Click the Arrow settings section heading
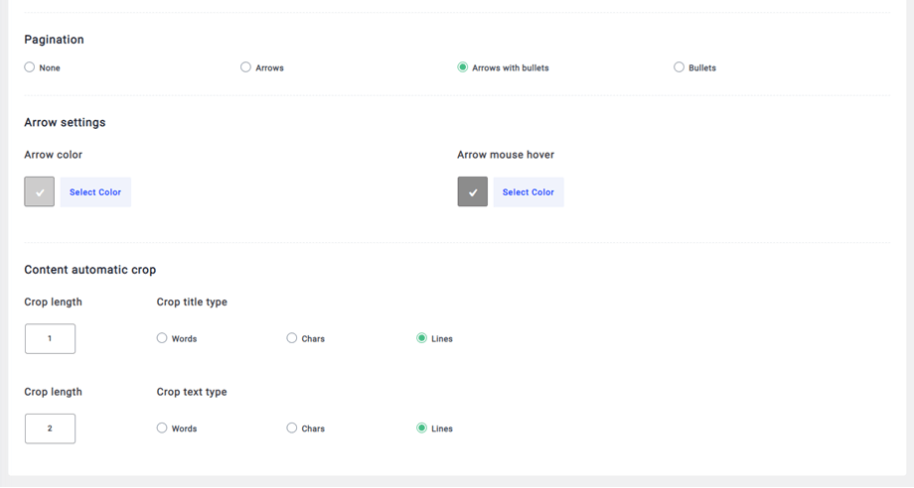Screen dimensions: 914x488 point(65,123)
